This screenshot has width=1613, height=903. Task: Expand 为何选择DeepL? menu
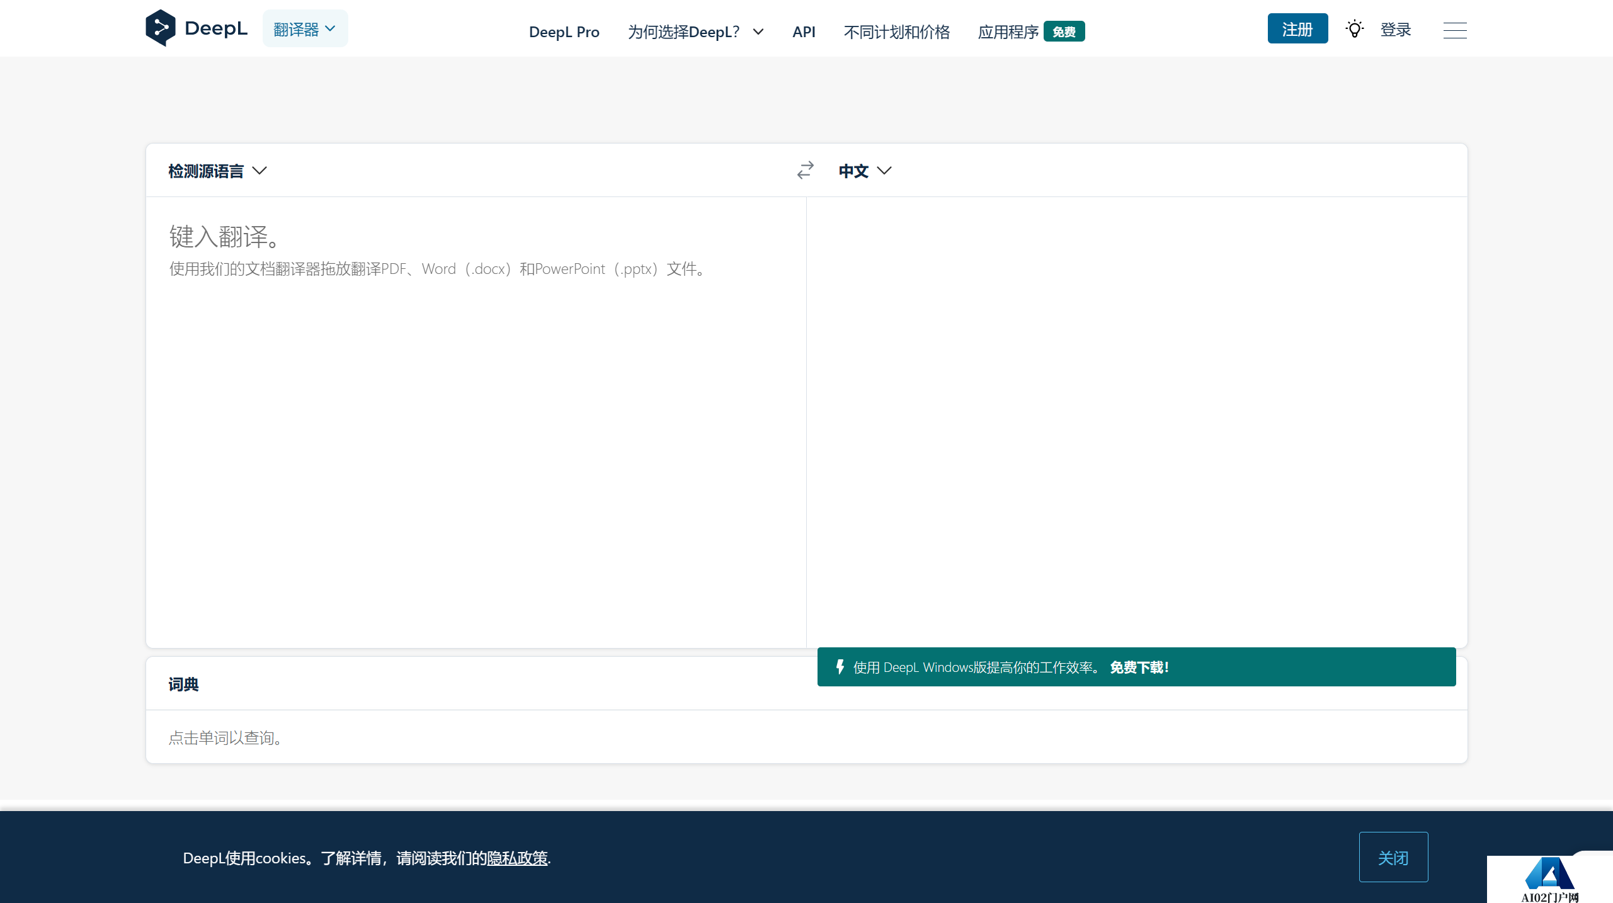tap(695, 31)
